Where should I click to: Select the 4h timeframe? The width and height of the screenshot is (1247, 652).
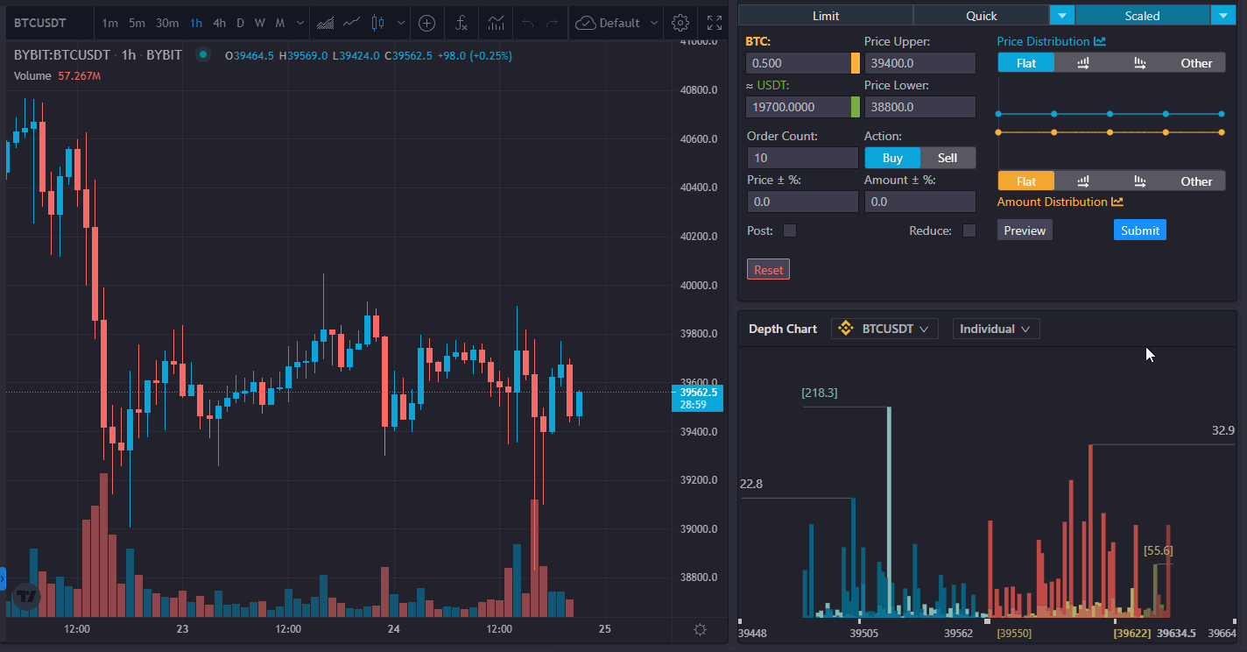click(220, 23)
